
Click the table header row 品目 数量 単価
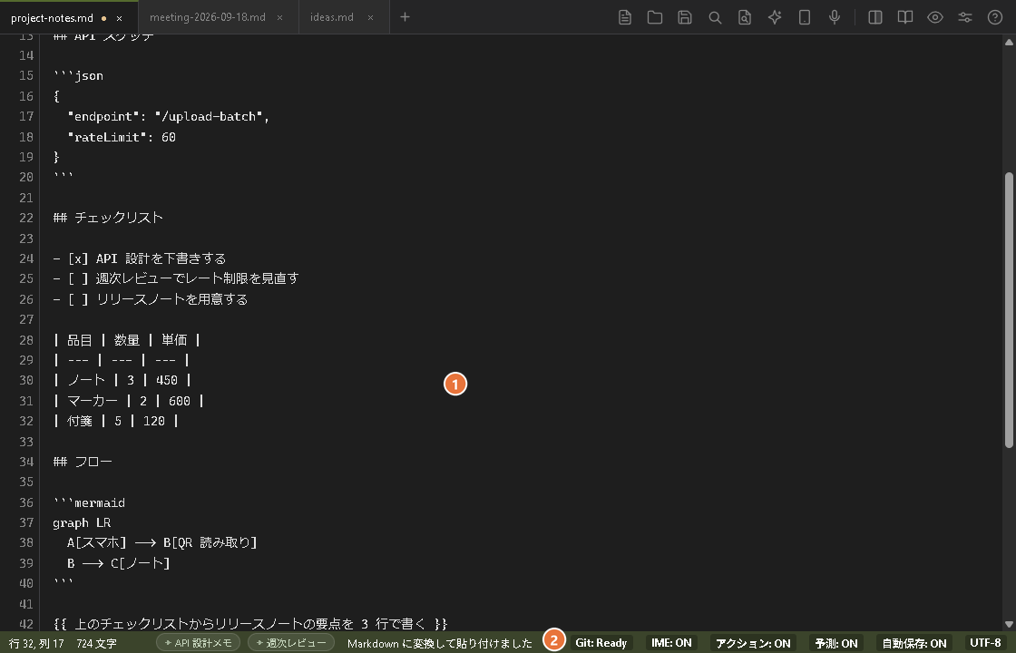tap(127, 340)
